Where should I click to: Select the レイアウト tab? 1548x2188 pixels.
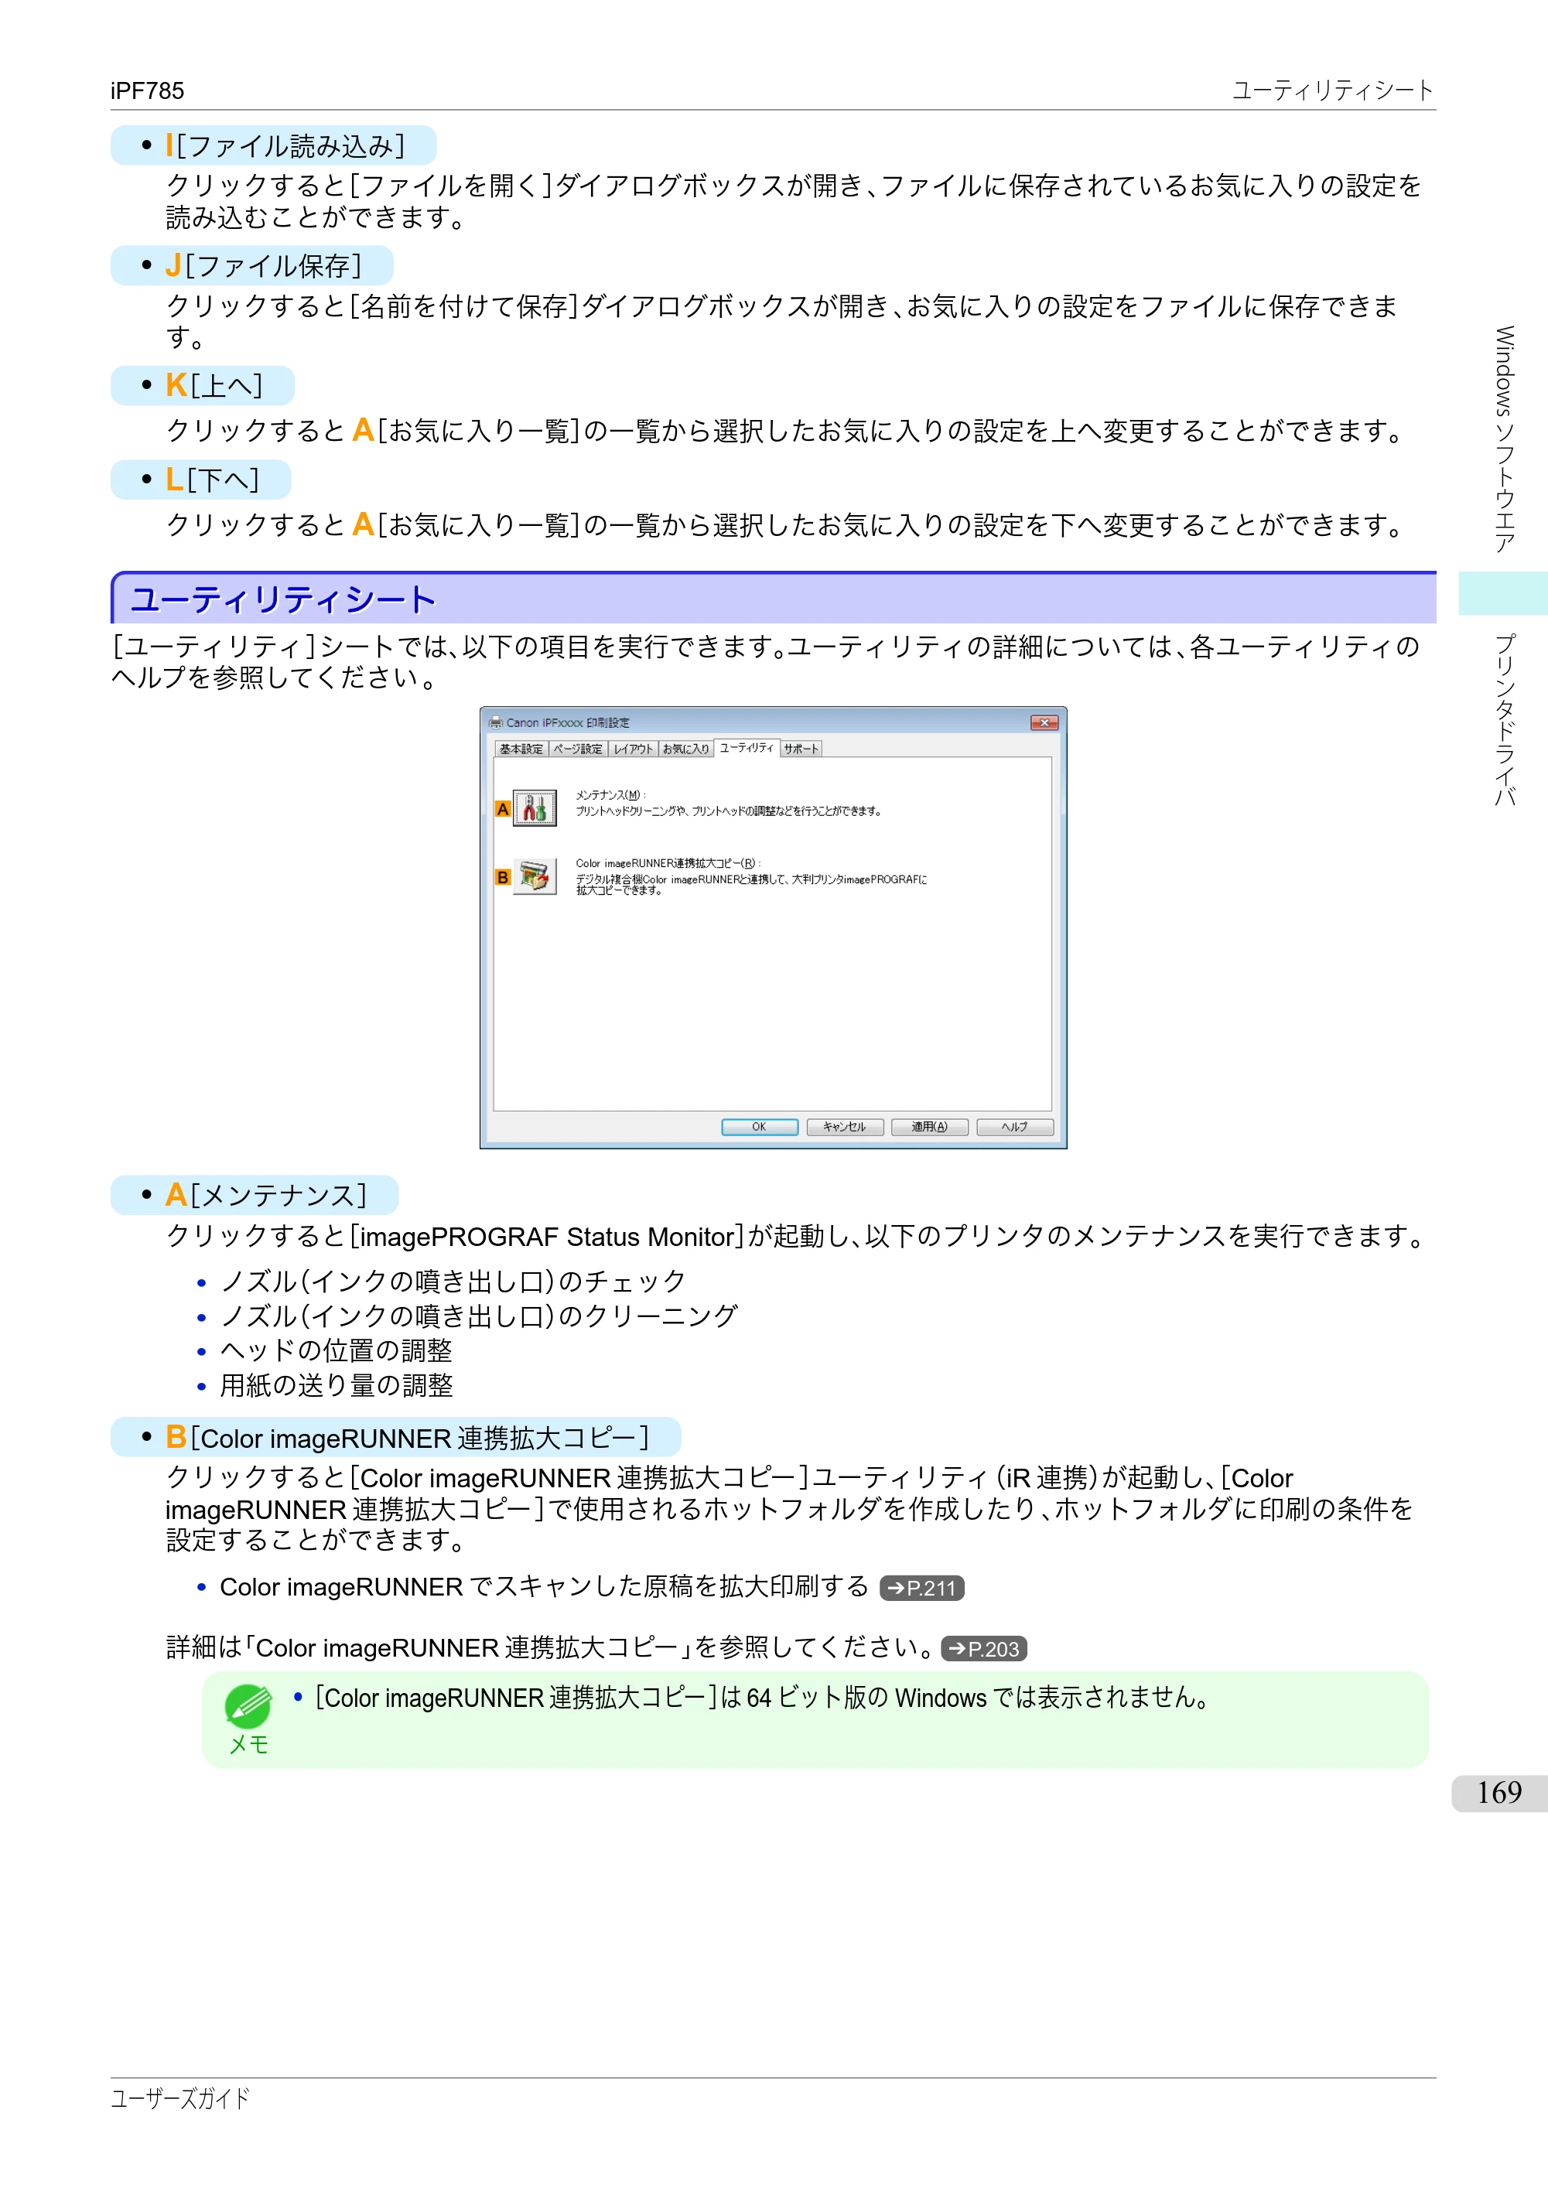point(633,749)
